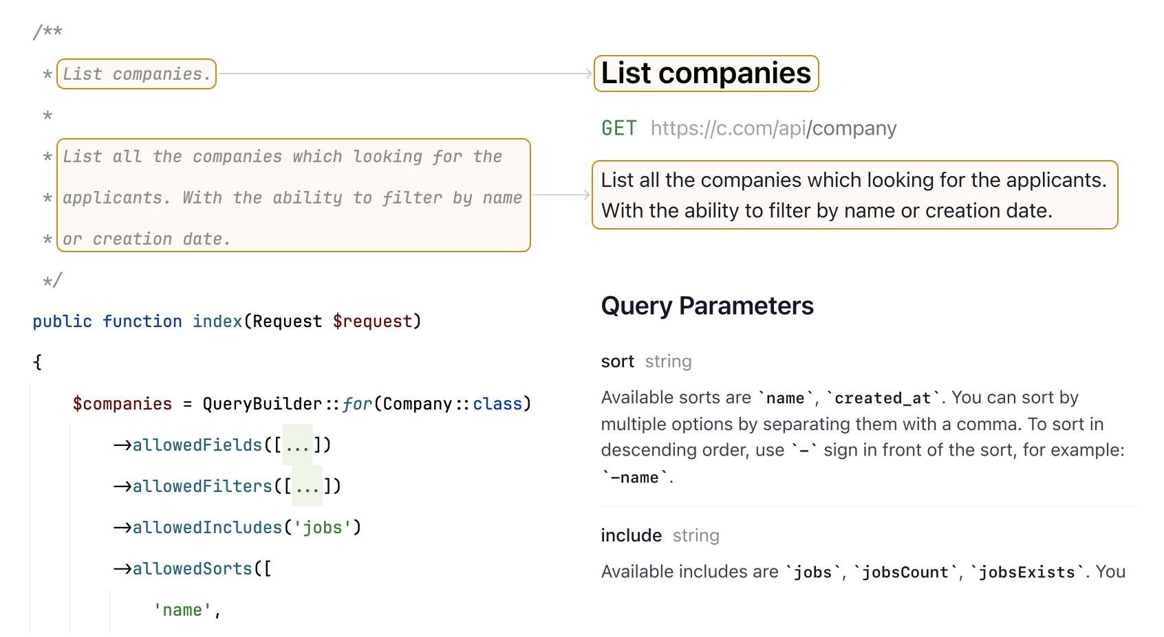
Task: Click the 'name' string in allowedSorts
Action: point(182,610)
